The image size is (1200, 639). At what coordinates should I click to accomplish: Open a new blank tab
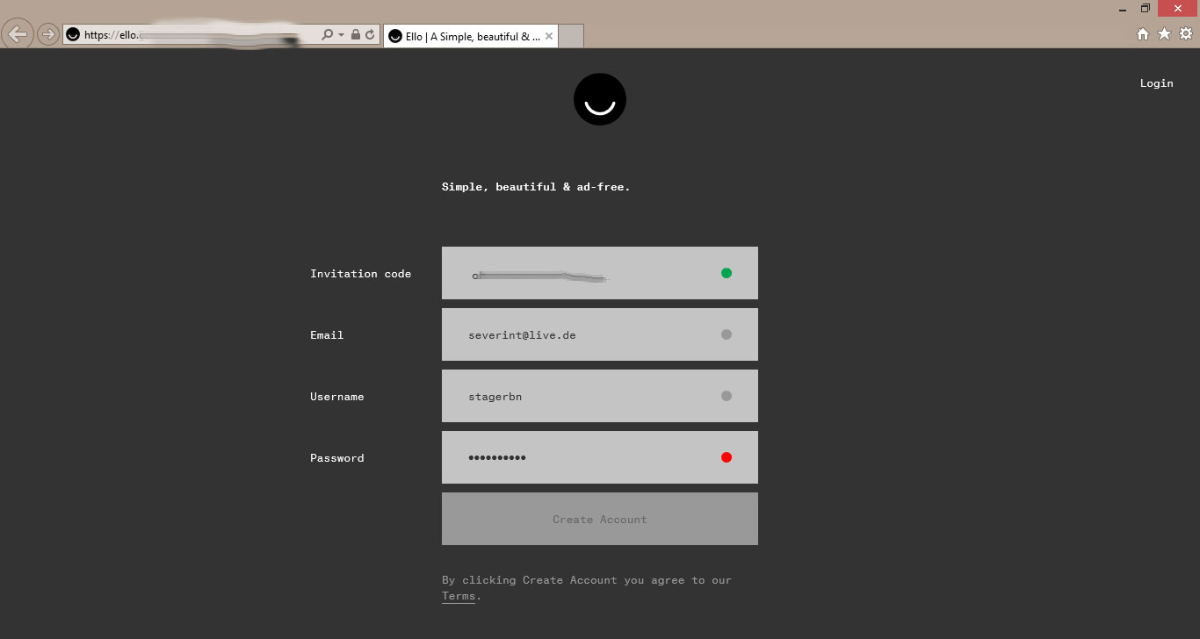[x=571, y=36]
